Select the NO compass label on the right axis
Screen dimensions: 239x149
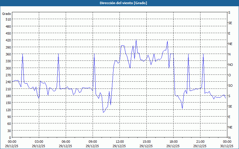tap(230, 65)
